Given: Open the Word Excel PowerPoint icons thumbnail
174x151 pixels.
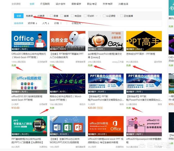Looking at the screenshot, I should [68, 126].
